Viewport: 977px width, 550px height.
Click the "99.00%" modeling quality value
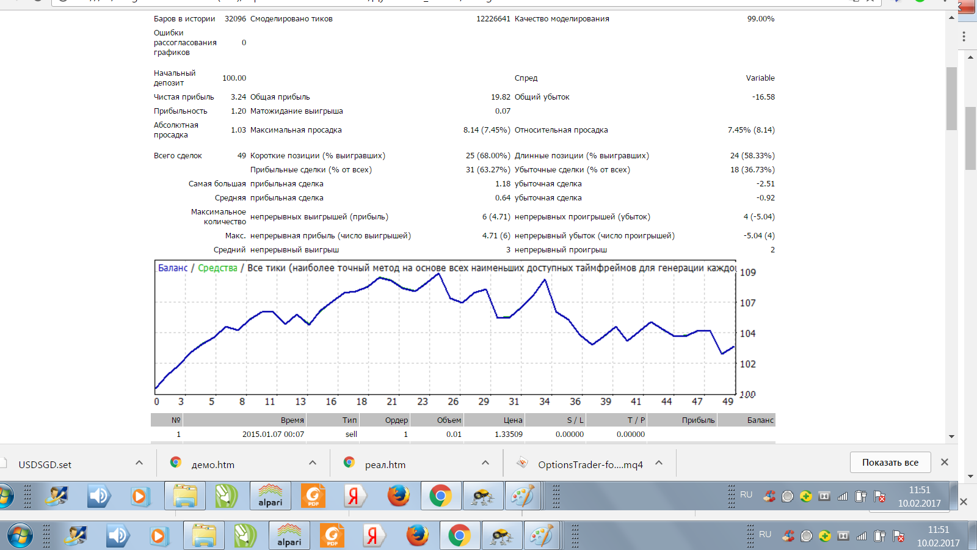pyautogui.click(x=761, y=19)
